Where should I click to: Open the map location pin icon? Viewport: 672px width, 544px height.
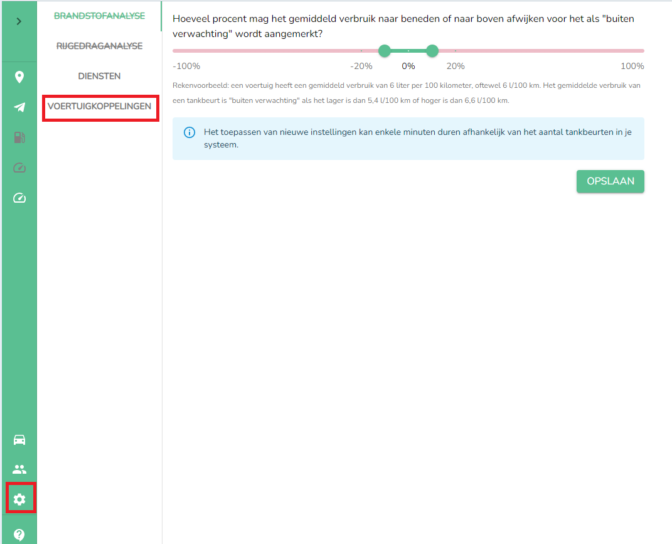(x=19, y=77)
